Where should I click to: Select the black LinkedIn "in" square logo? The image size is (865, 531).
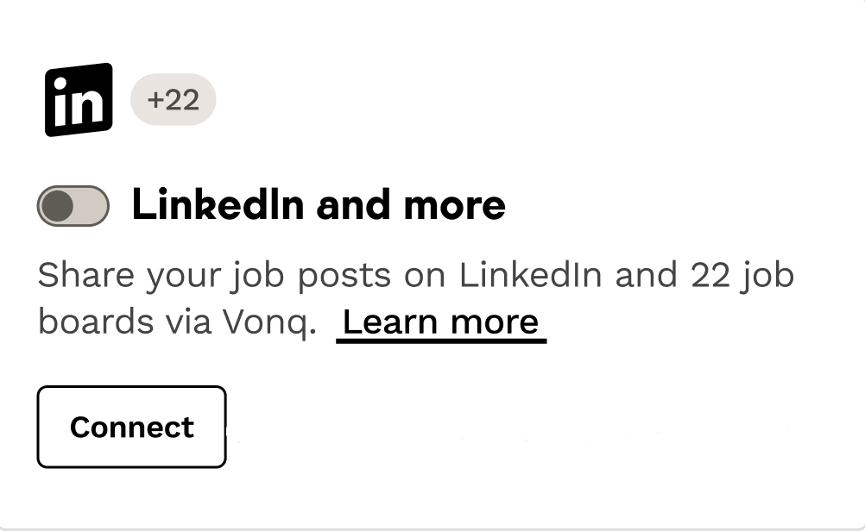coord(79,99)
